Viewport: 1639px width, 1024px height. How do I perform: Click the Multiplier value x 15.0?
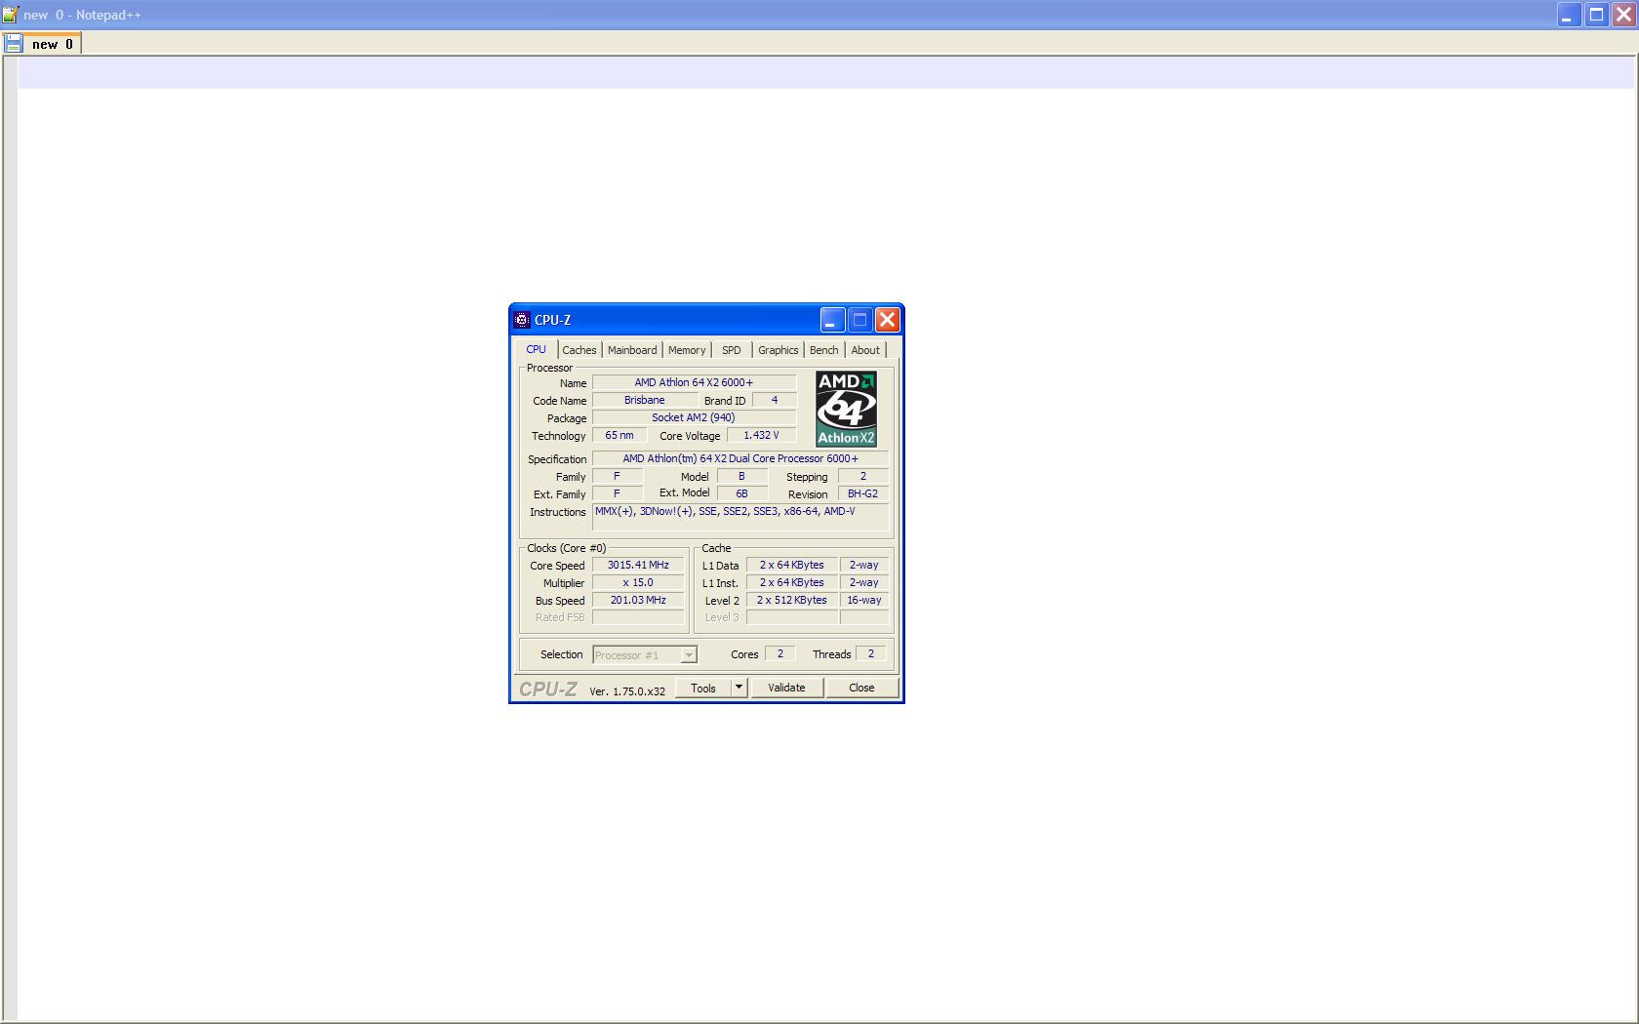tap(638, 582)
